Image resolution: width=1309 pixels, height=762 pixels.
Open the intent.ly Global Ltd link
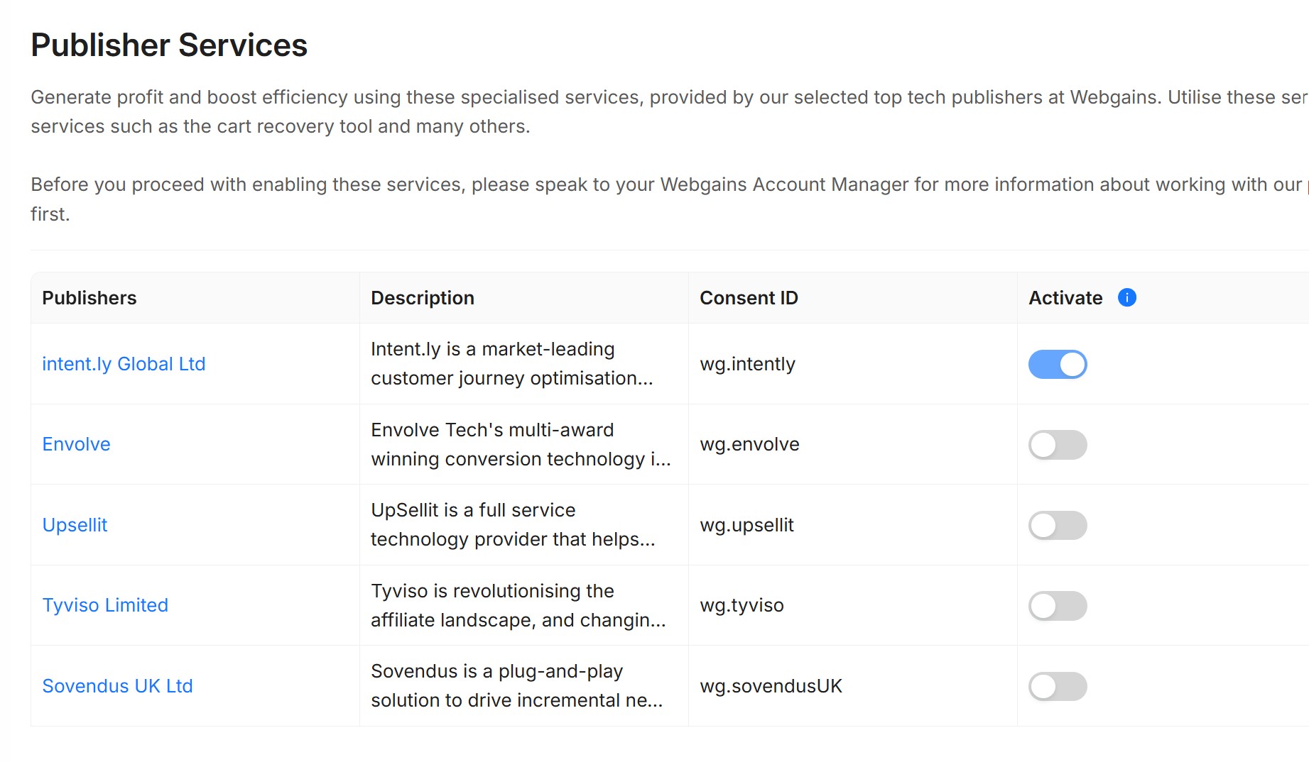tap(124, 364)
